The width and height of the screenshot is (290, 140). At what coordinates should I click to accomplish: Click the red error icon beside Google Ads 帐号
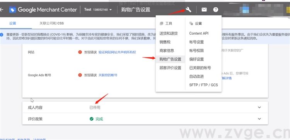[x=80, y=75]
